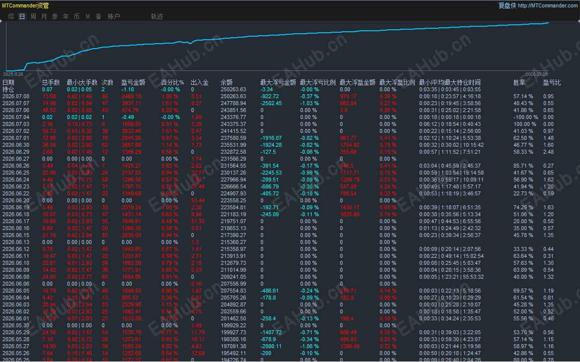
Task: Click percentage -0.00 % in 持仓 row
Action: [171, 89]
